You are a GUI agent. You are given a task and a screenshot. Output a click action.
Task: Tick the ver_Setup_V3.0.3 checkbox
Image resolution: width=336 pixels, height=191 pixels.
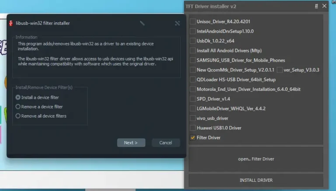(x=280, y=70)
